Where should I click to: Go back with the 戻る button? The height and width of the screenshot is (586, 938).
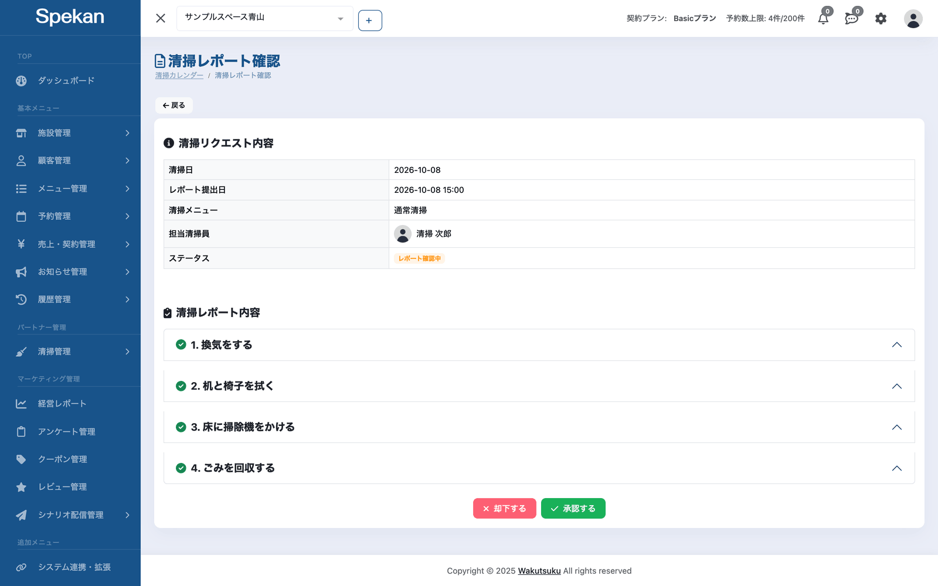click(x=174, y=105)
